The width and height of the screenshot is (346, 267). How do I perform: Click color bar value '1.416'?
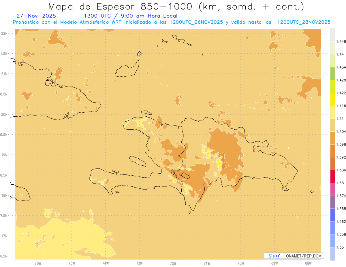pyautogui.click(x=341, y=106)
